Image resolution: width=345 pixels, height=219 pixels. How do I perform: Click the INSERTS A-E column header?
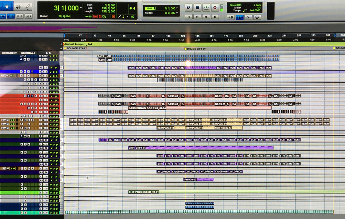click(28, 53)
